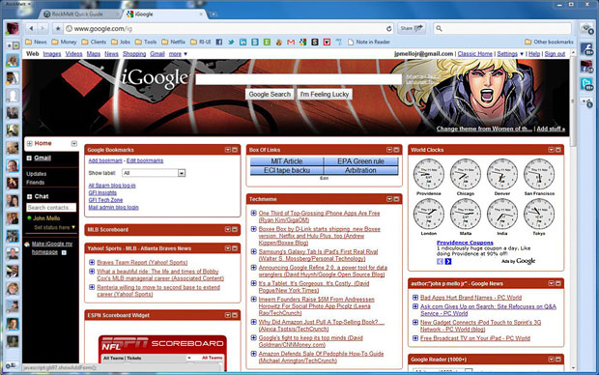Open a new tab with the tab button

click(214, 14)
